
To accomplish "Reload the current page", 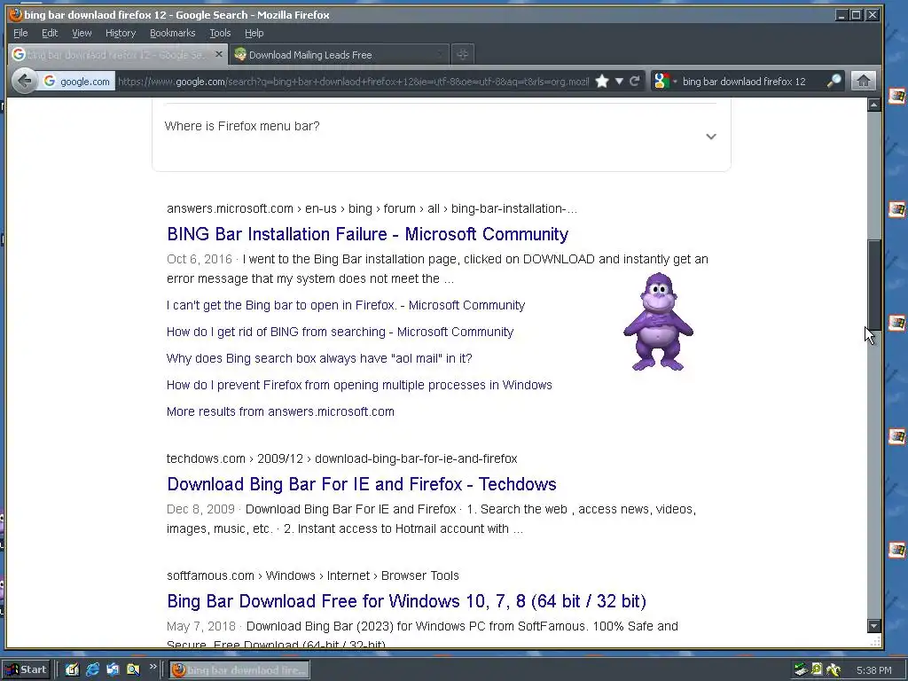I will coord(634,81).
